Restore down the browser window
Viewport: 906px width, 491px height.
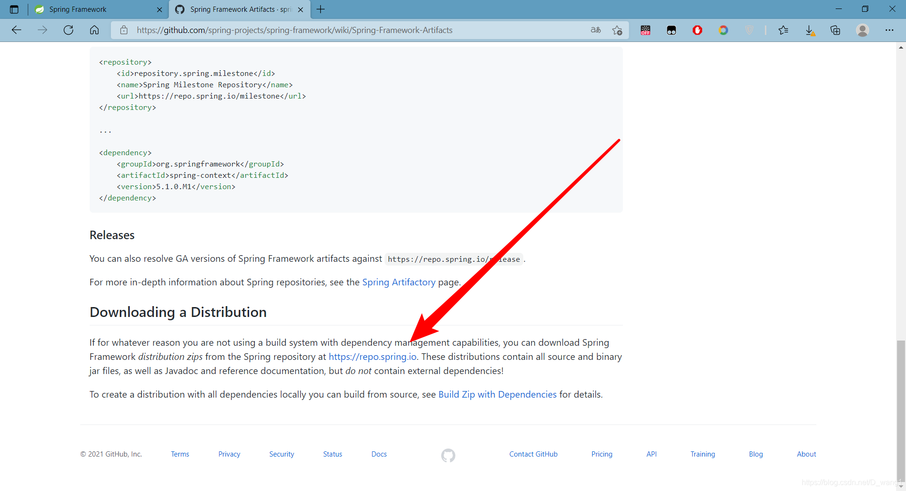tap(865, 9)
